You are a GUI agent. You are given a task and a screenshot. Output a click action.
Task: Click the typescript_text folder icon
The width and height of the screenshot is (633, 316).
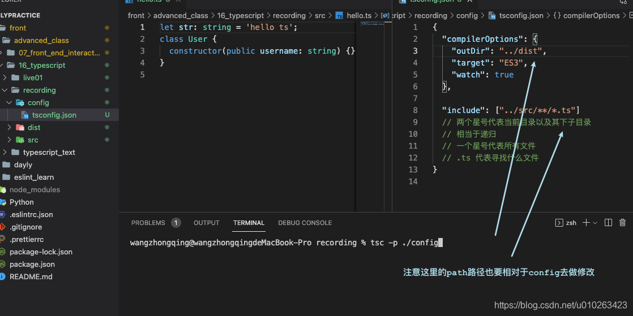15,153
